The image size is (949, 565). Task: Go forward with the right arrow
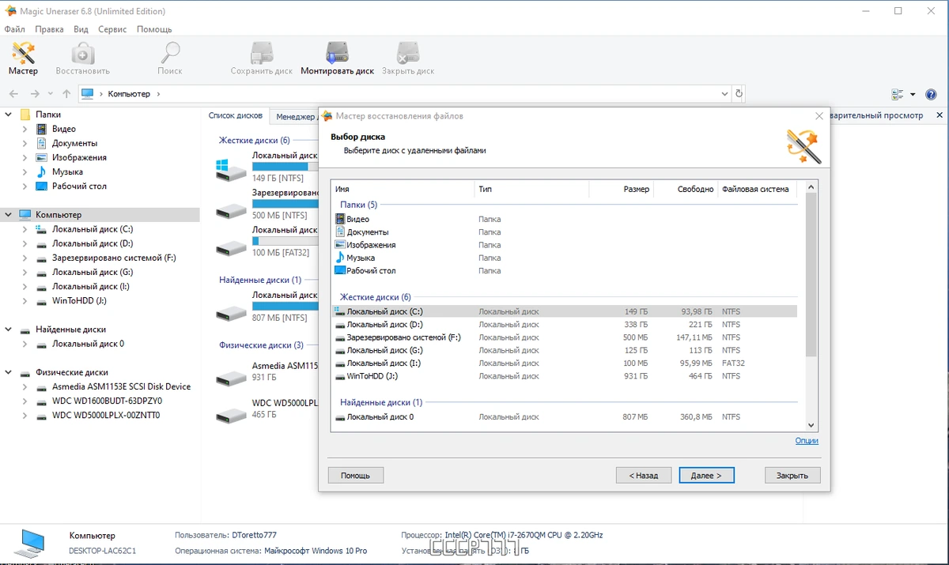35,94
